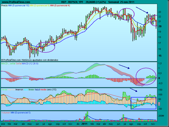This screenshot has height=127, width=169.
Task: Click price axis value '23'
Action: [160, 12]
